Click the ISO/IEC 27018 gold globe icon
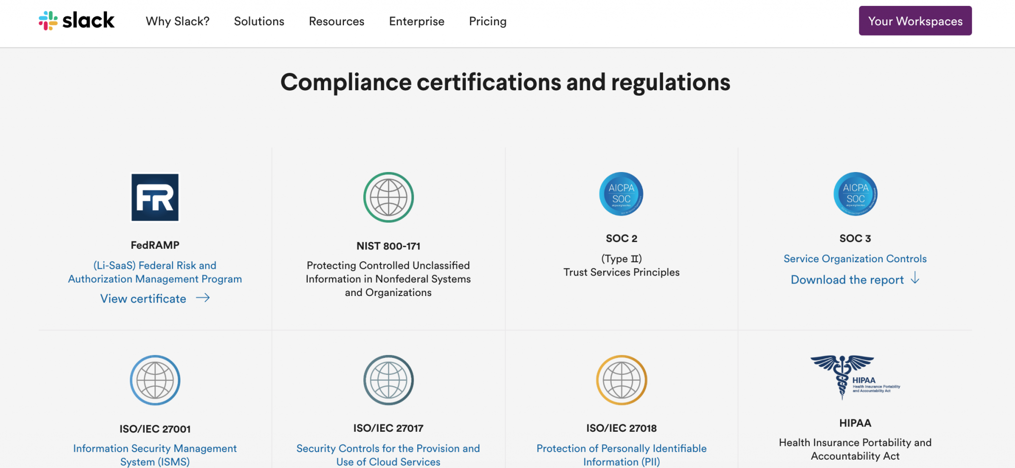 pyautogui.click(x=621, y=380)
